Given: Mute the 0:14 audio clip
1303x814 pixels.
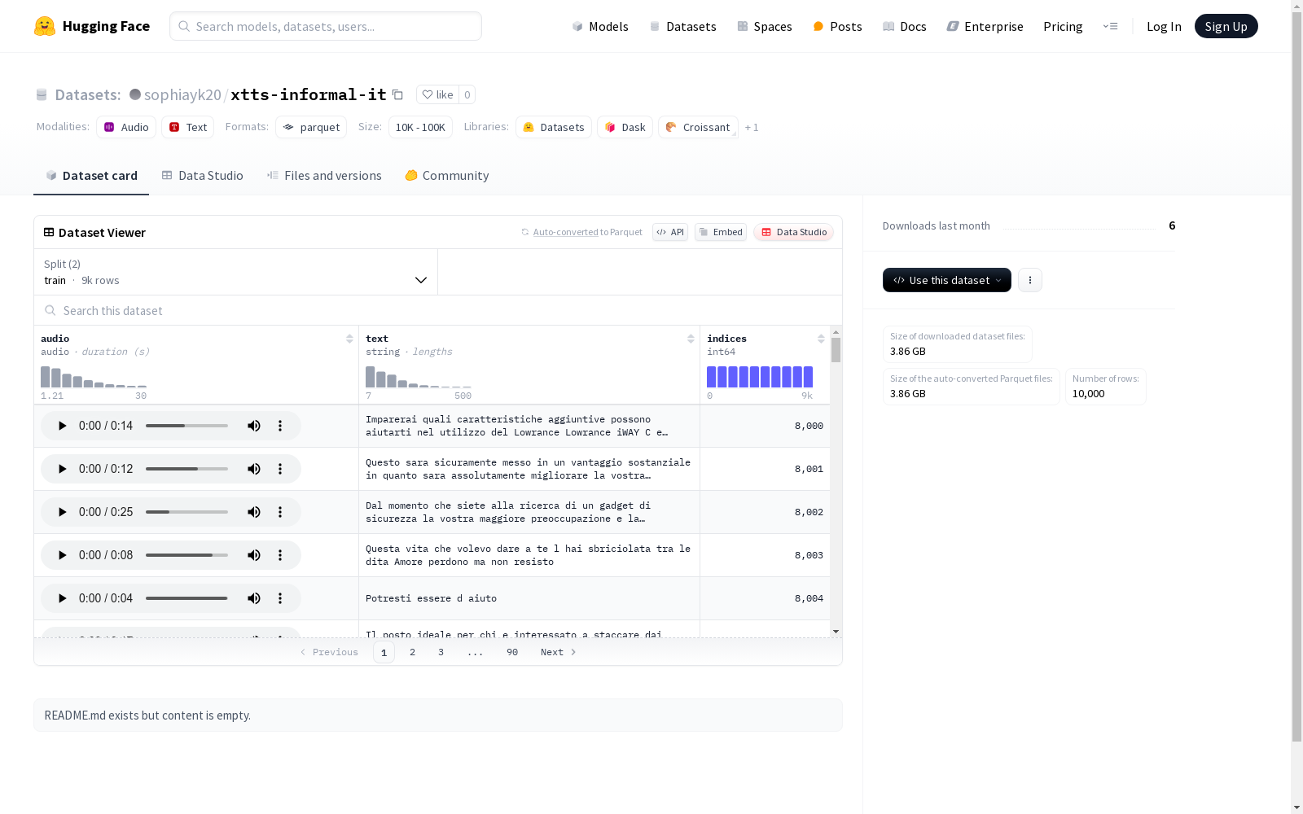Looking at the screenshot, I should [x=254, y=426].
